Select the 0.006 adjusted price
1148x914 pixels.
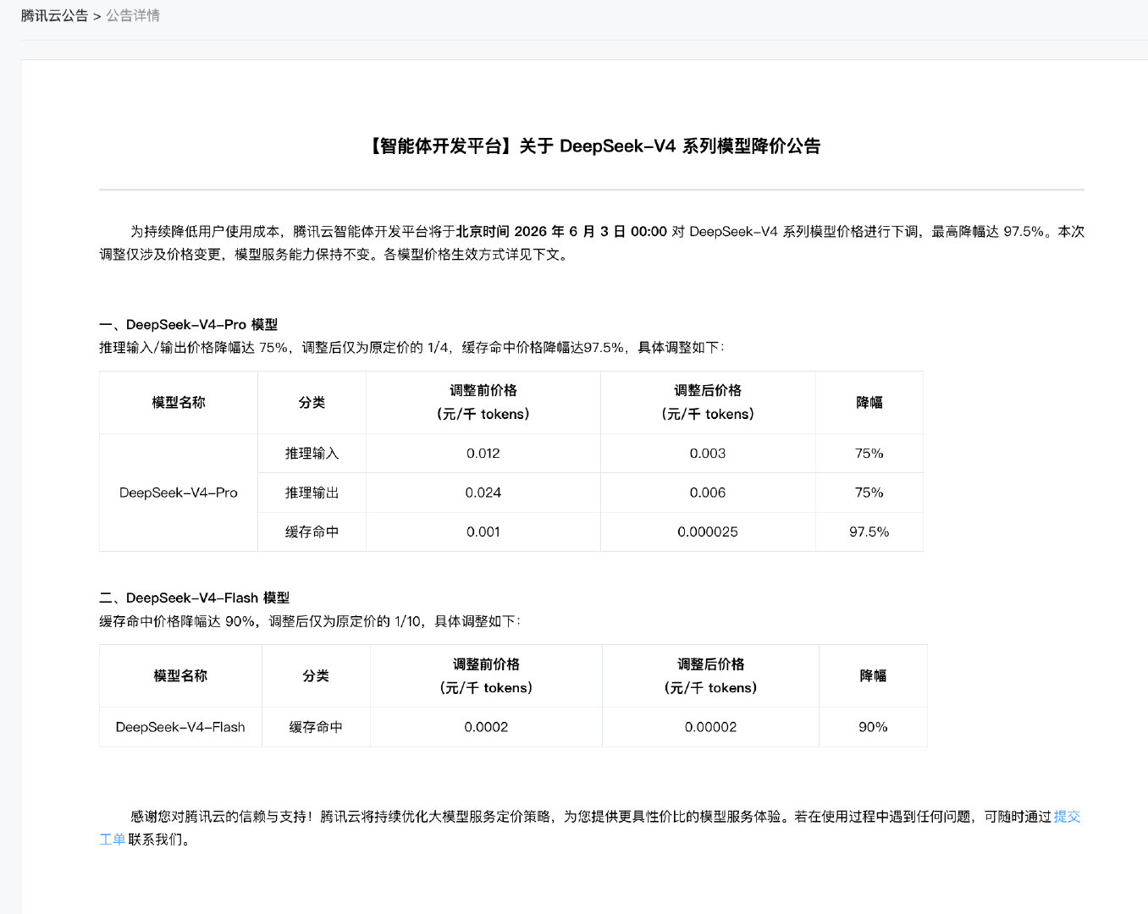[x=708, y=493]
